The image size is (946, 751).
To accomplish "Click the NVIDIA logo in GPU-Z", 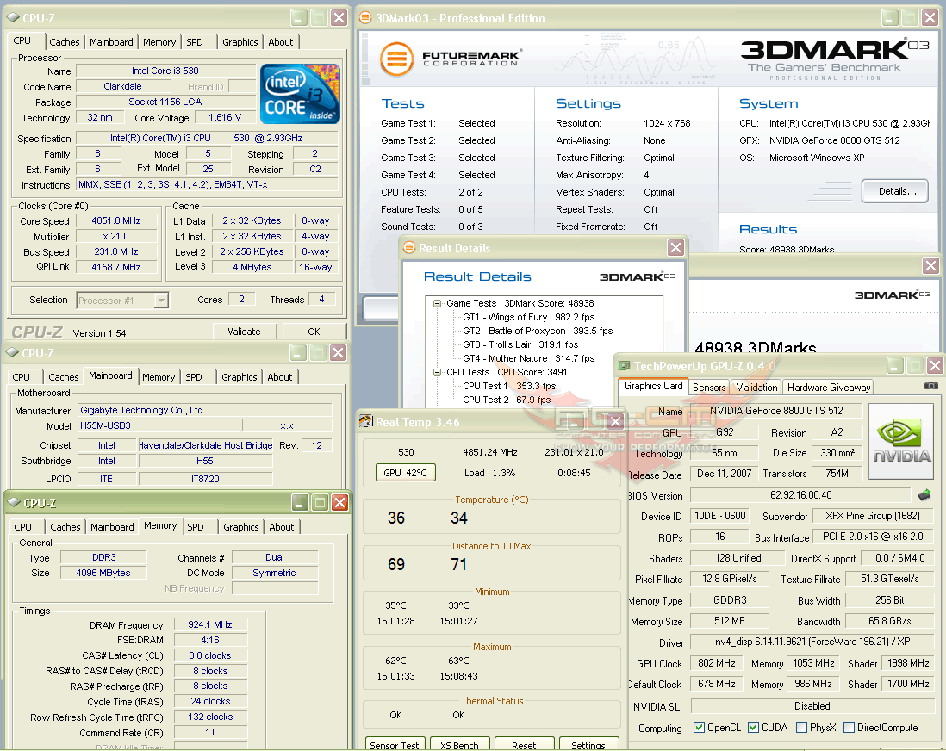I will (x=901, y=443).
